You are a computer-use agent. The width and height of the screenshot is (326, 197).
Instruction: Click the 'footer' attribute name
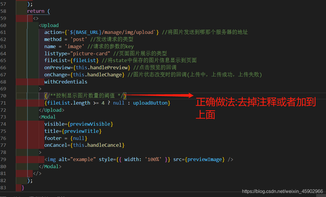(53, 138)
